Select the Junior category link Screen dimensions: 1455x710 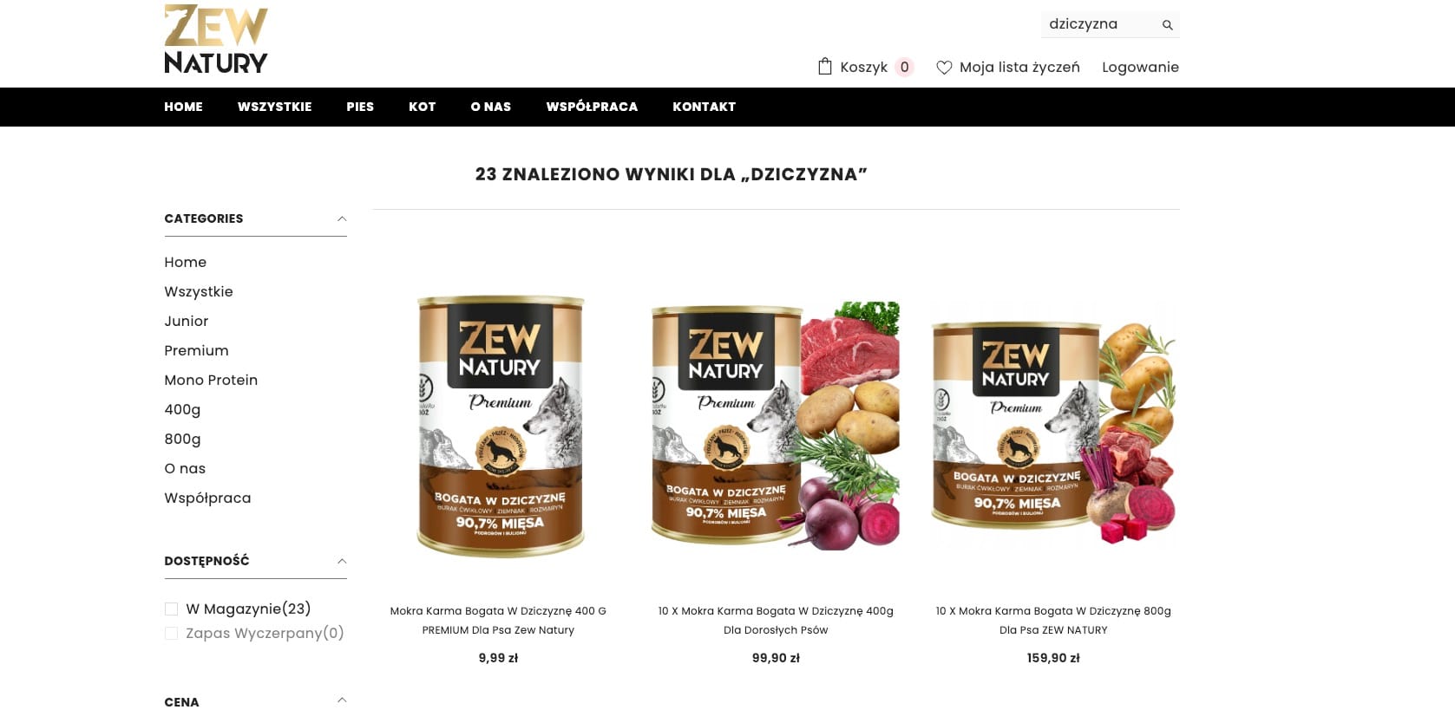click(187, 321)
